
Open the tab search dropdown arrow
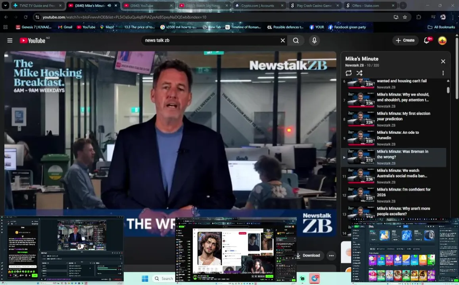point(5,5)
